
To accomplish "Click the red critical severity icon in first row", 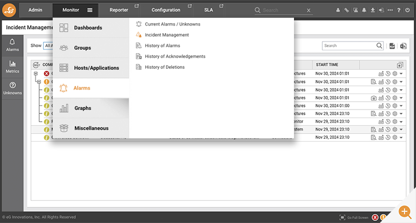I will click(x=47, y=74).
